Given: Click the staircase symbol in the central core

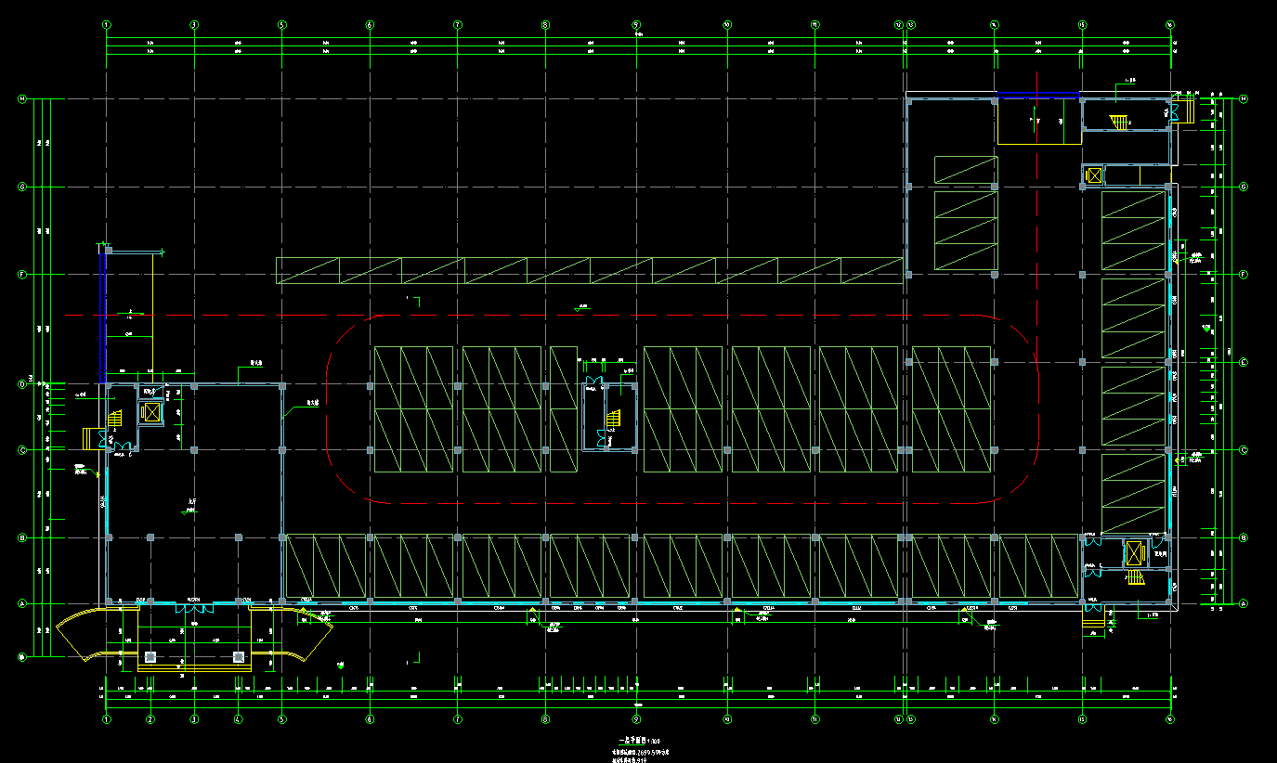Looking at the screenshot, I should 612,421.
